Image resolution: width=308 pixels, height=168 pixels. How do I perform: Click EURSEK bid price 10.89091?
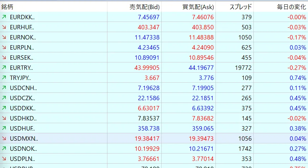point(147,58)
